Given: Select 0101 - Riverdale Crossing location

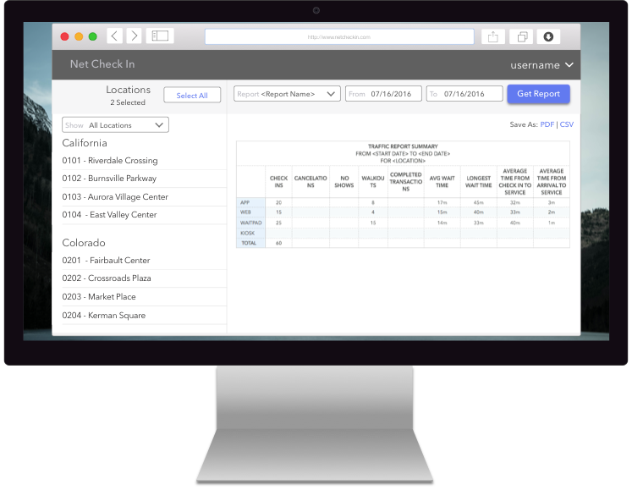Looking at the screenshot, I should tap(110, 161).
